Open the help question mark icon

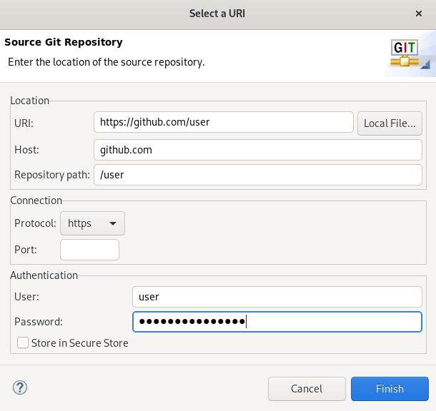(20, 387)
